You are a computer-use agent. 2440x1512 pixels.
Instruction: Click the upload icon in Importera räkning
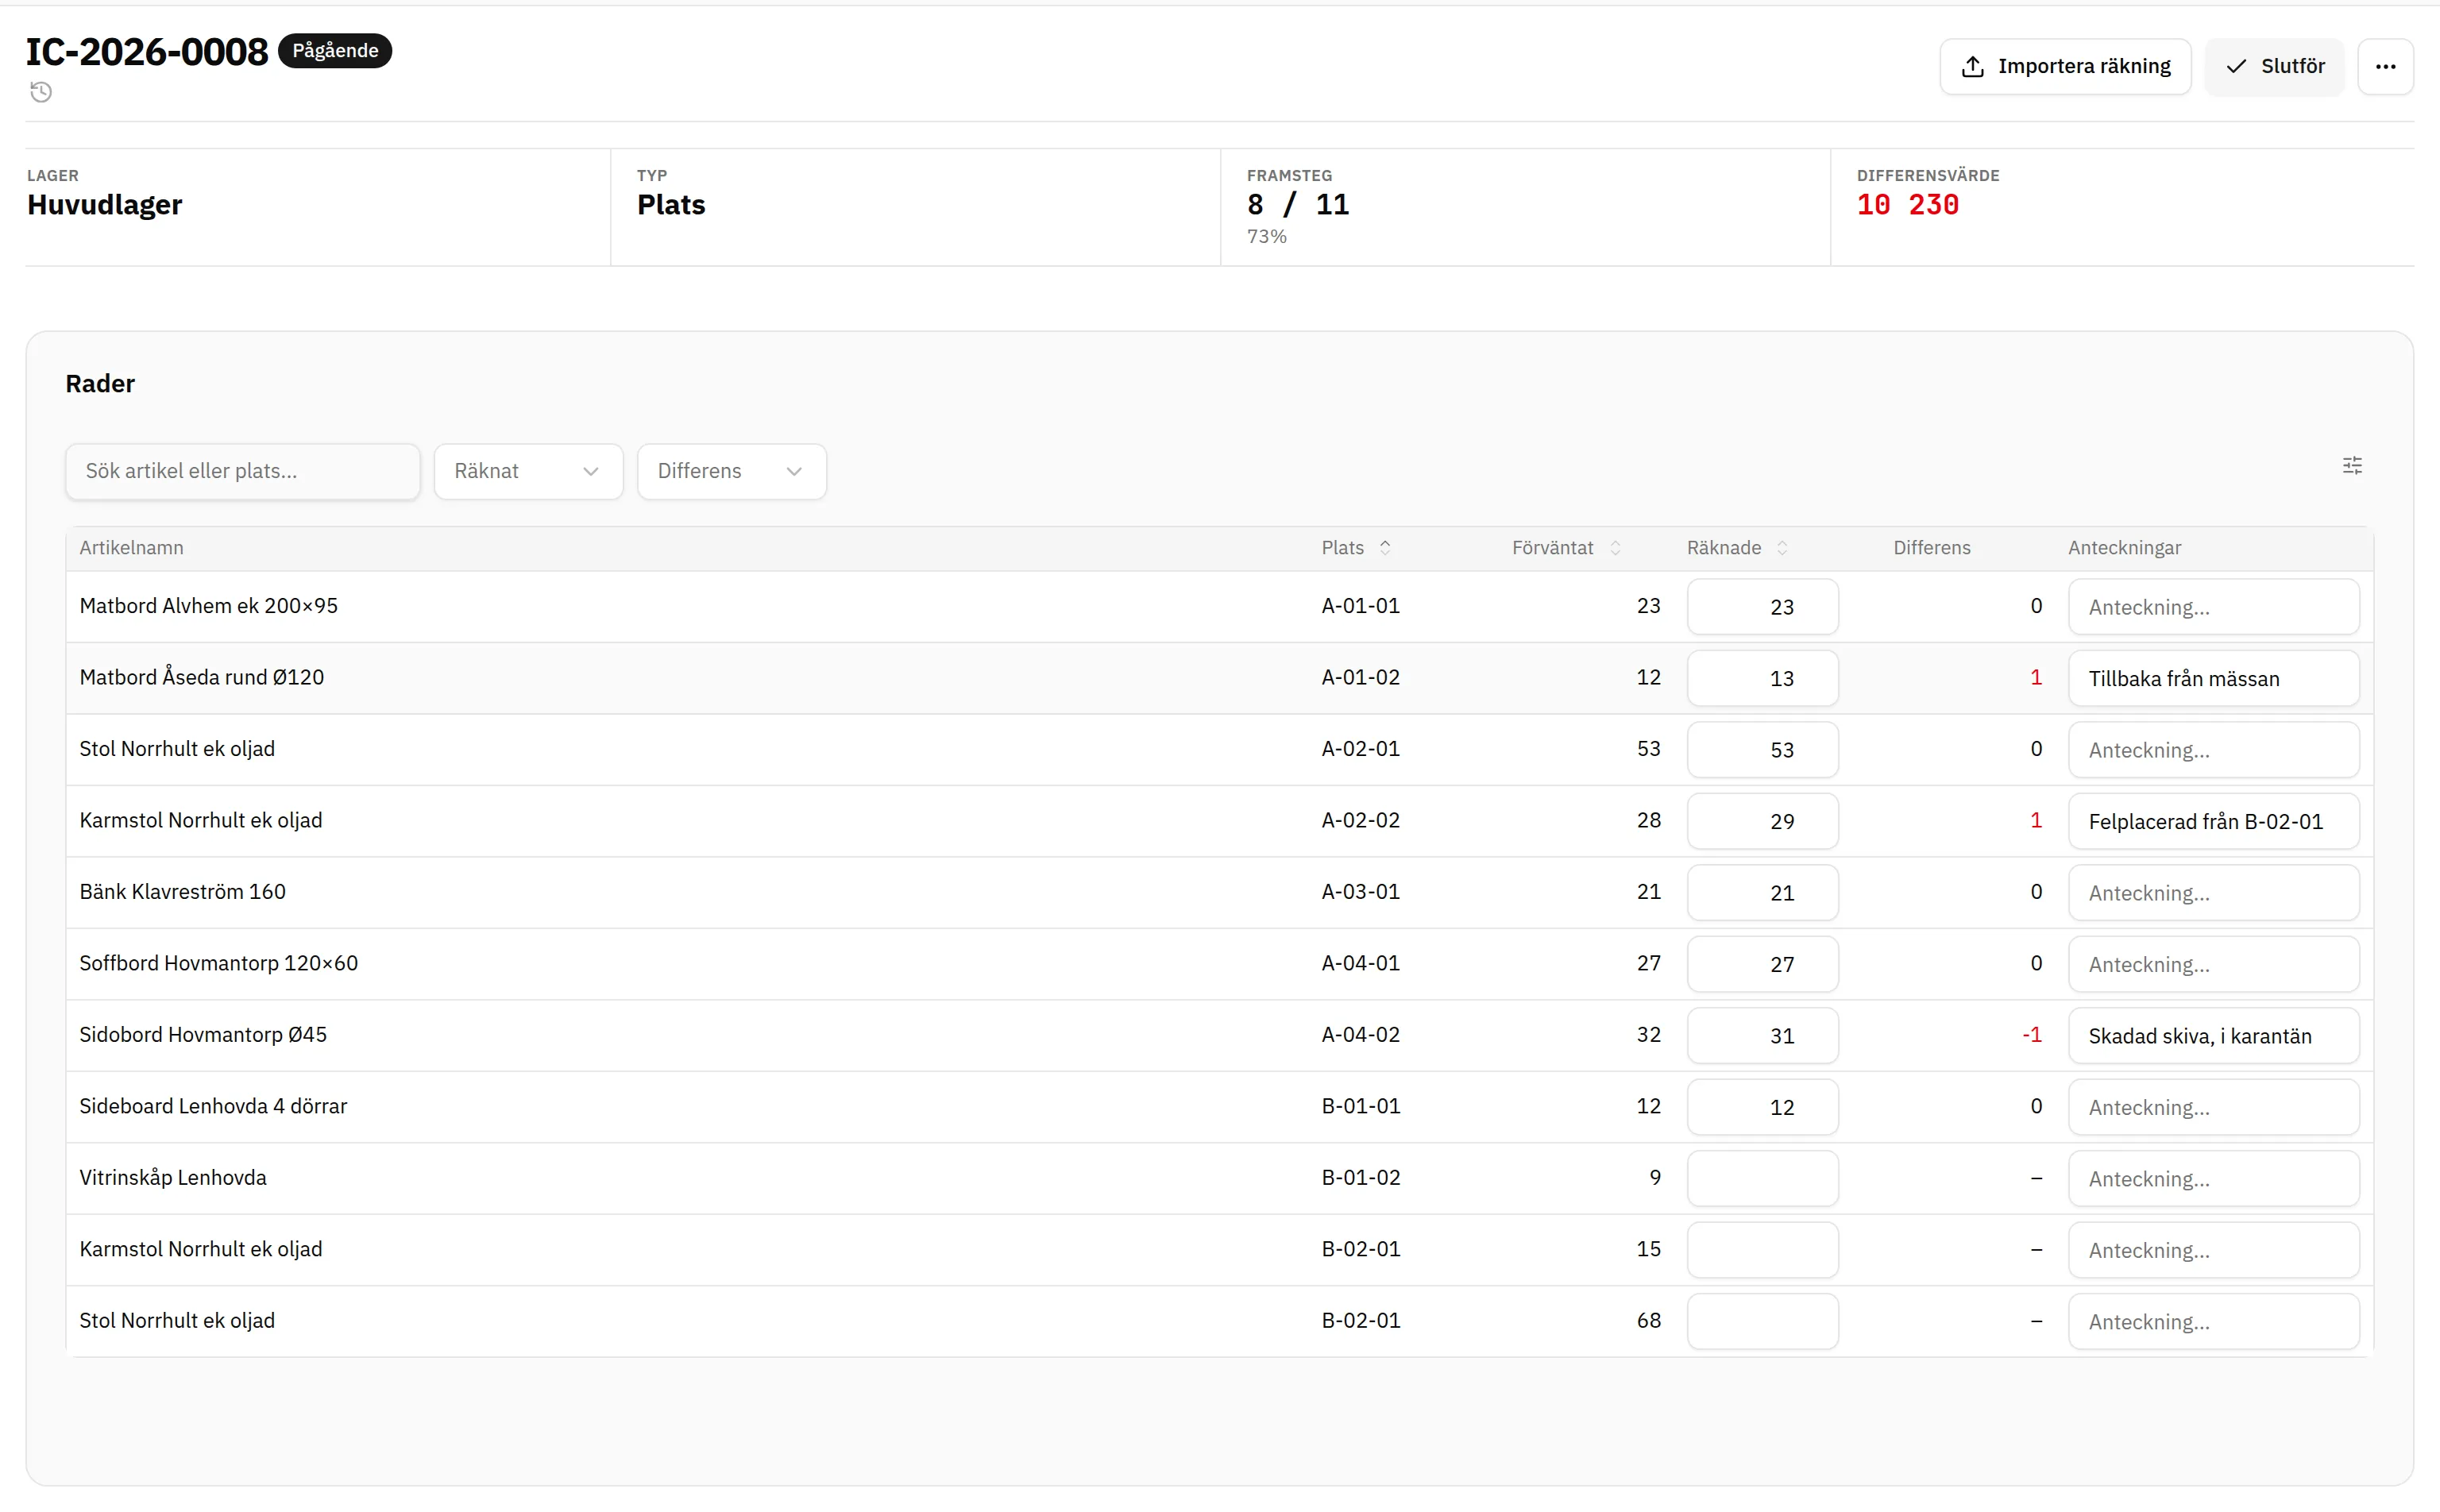[x=1972, y=67]
